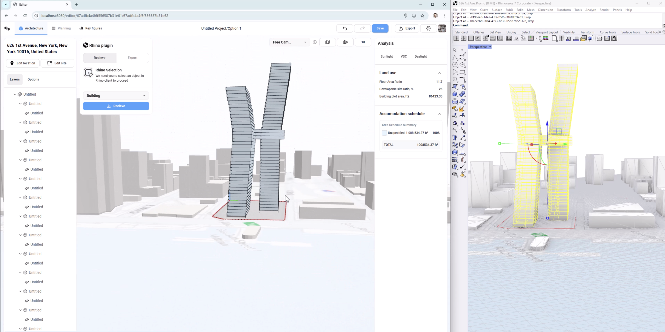Click the Print icon in Rhino toolbar
The image size is (665, 332).
click(599, 38)
